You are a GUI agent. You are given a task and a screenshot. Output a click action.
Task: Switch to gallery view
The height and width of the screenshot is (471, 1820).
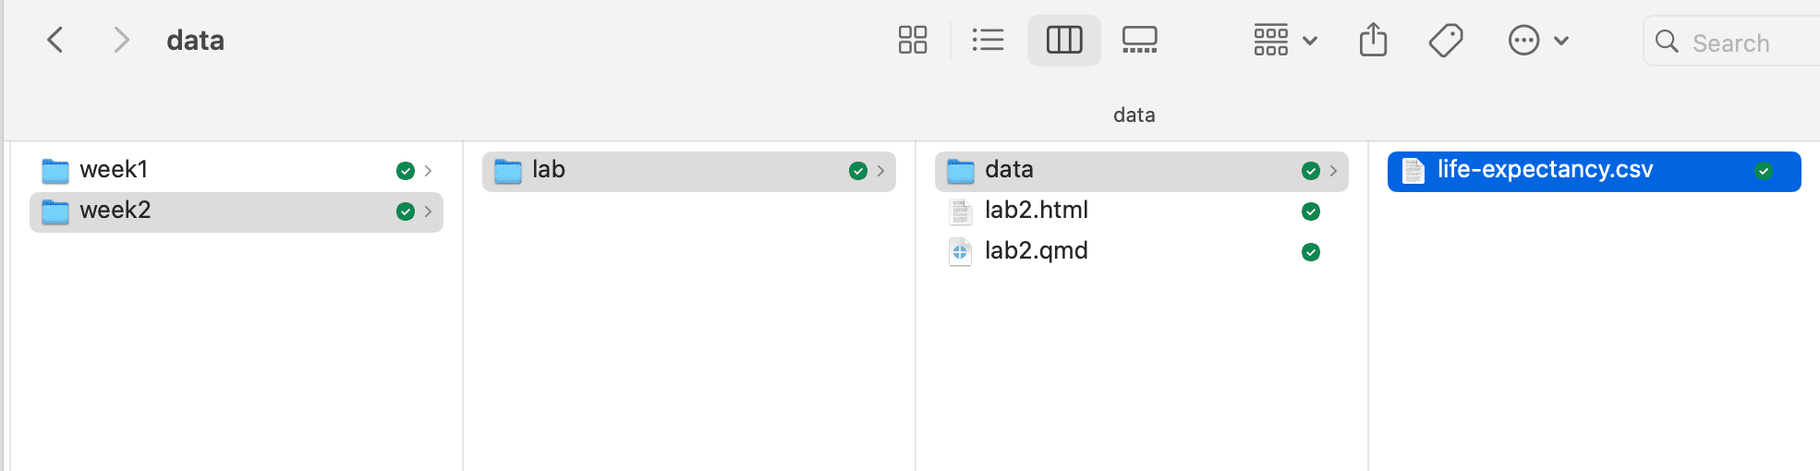pos(1139,41)
